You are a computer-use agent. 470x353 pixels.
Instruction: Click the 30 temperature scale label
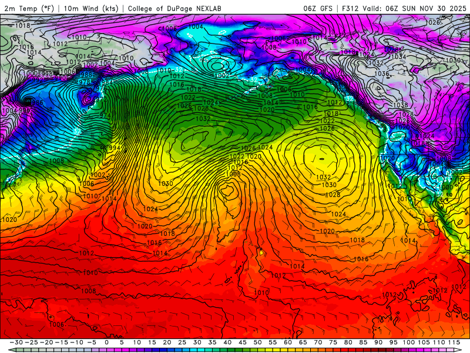coord(197,342)
